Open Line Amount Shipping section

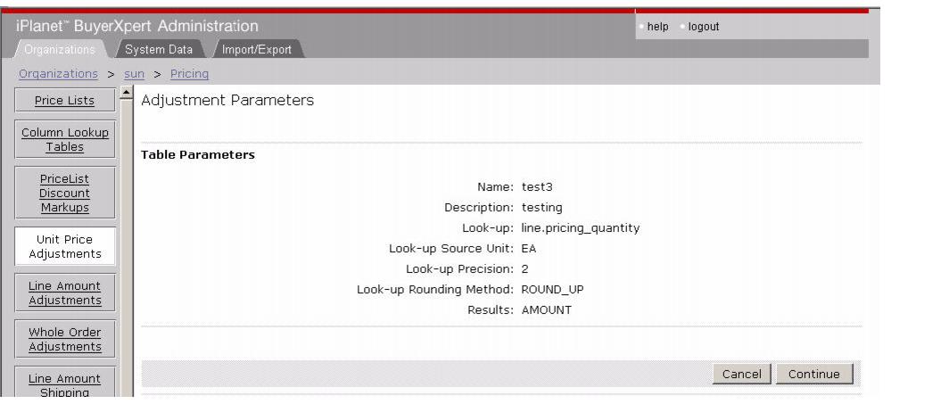(x=65, y=383)
